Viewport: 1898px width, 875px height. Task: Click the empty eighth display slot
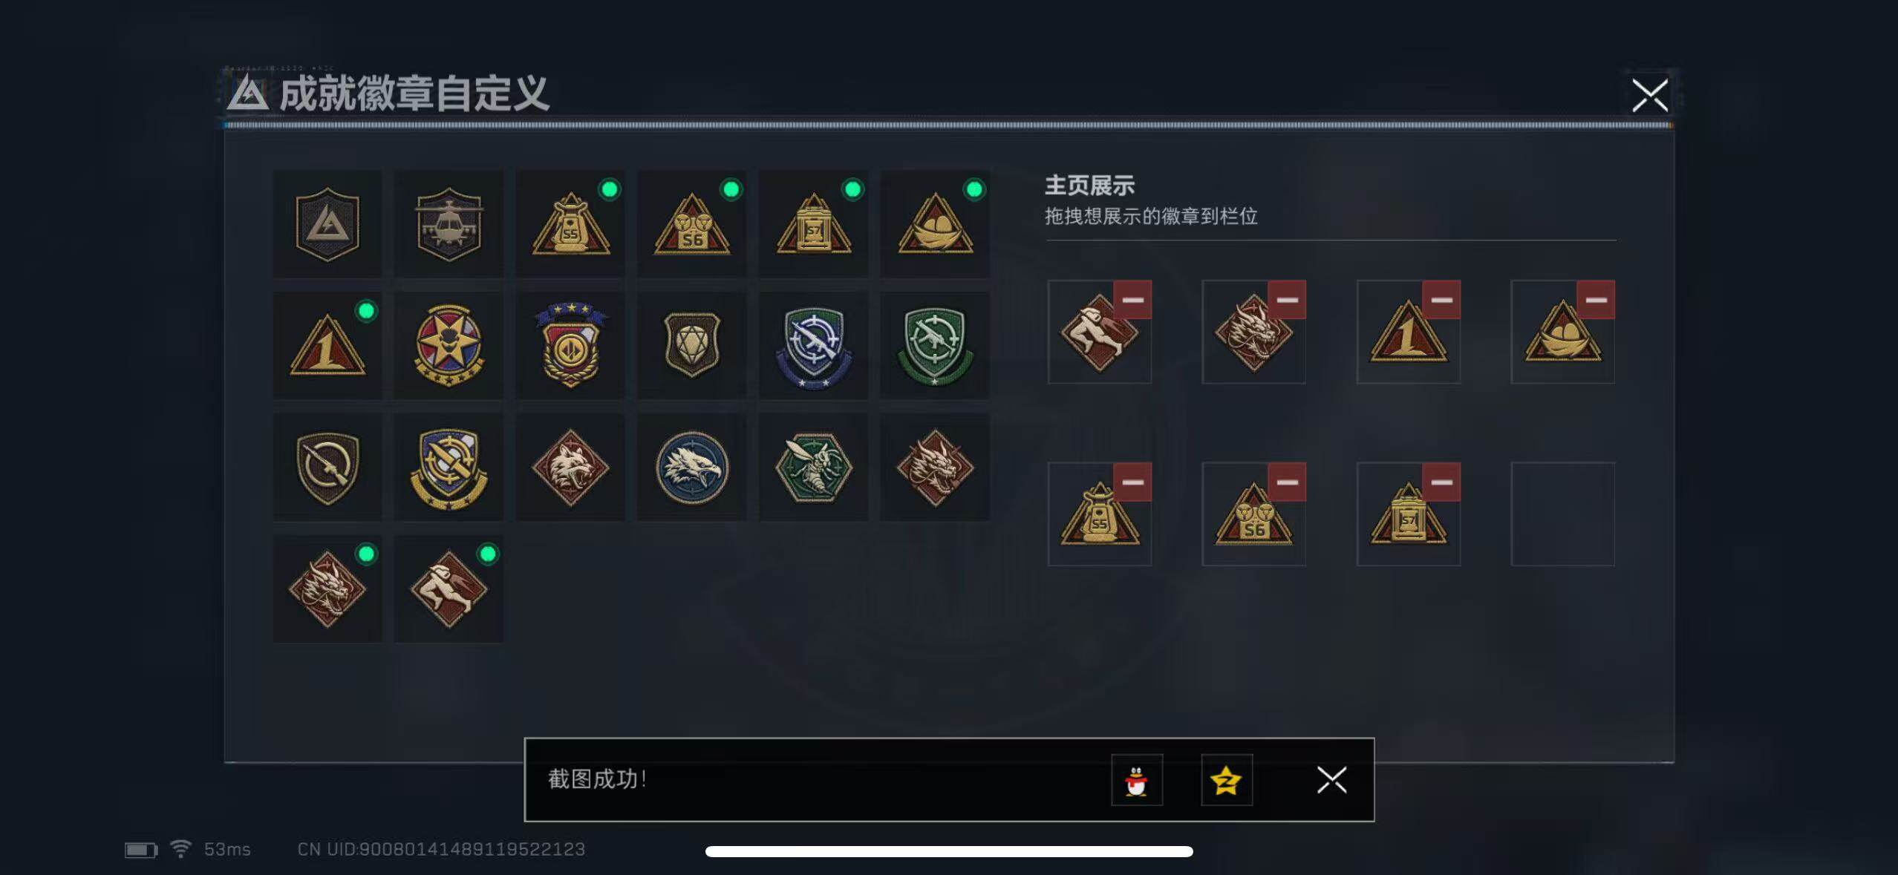click(x=1563, y=514)
